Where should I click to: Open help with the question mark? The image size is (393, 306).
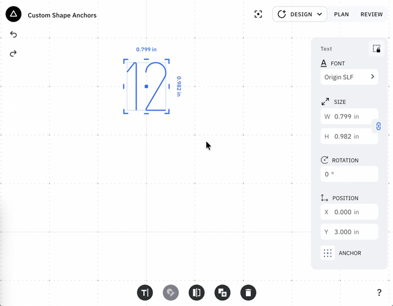click(x=379, y=292)
